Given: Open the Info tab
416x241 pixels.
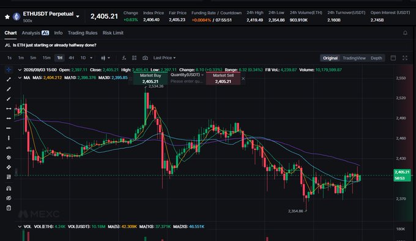Looking at the screenshot, I should click(58, 33).
